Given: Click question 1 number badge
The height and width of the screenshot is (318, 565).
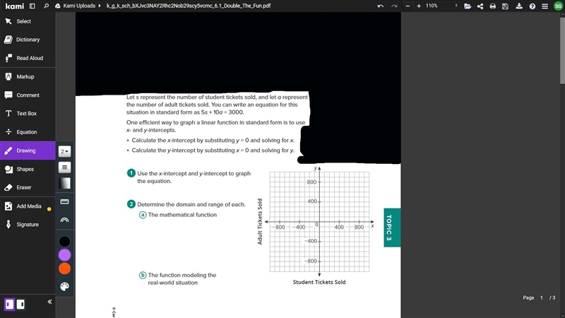Looking at the screenshot, I should pos(131,173).
